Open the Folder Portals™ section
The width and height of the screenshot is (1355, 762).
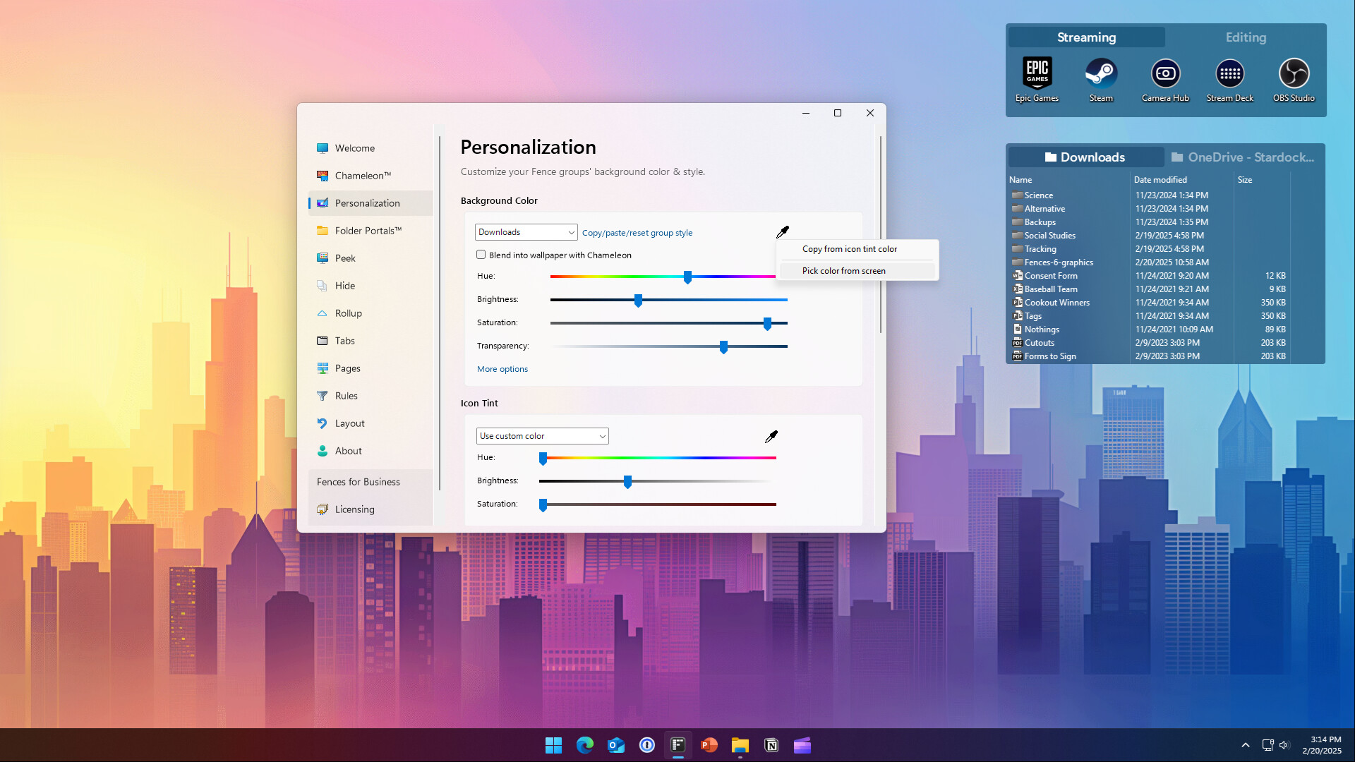point(368,230)
